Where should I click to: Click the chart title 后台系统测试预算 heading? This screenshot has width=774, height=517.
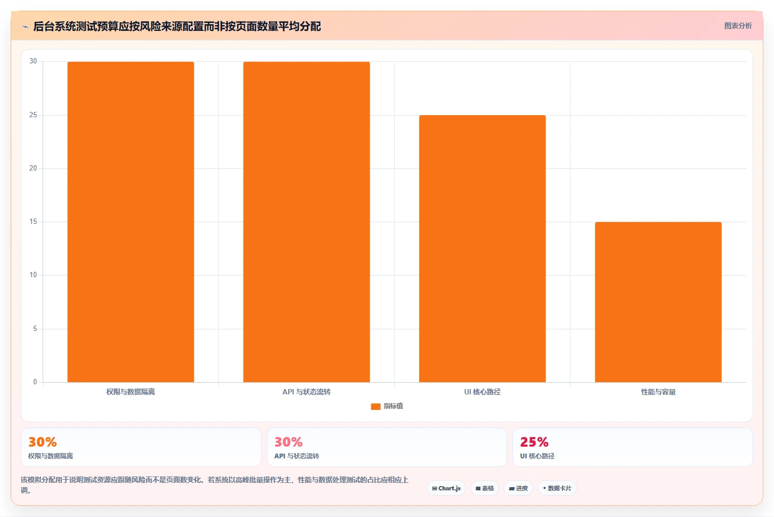[177, 26]
